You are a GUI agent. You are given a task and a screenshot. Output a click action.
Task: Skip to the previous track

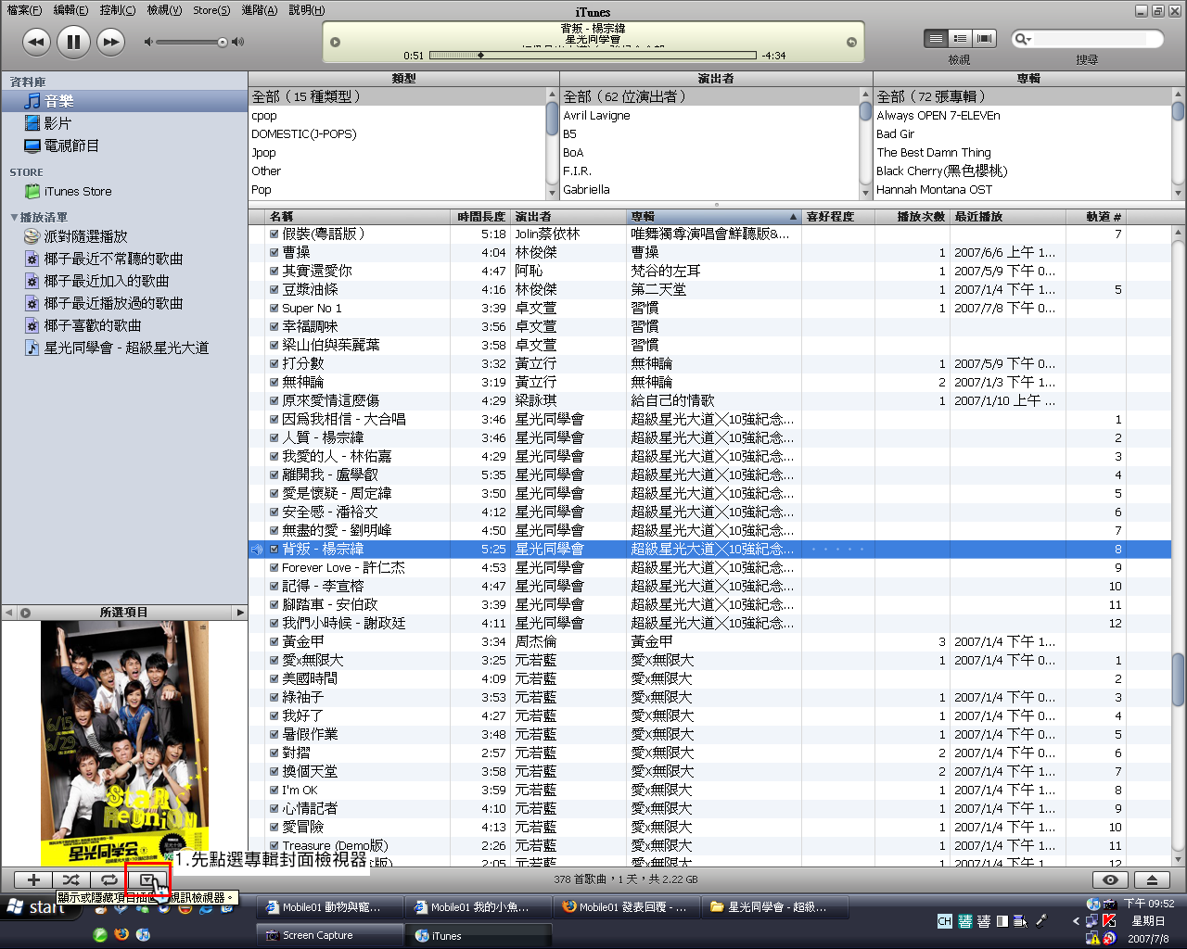[36, 42]
